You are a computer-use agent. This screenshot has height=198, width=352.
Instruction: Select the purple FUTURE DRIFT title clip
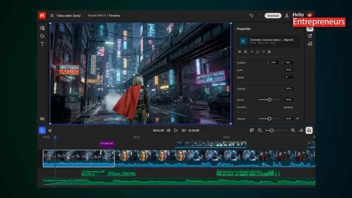[x=107, y=144]
